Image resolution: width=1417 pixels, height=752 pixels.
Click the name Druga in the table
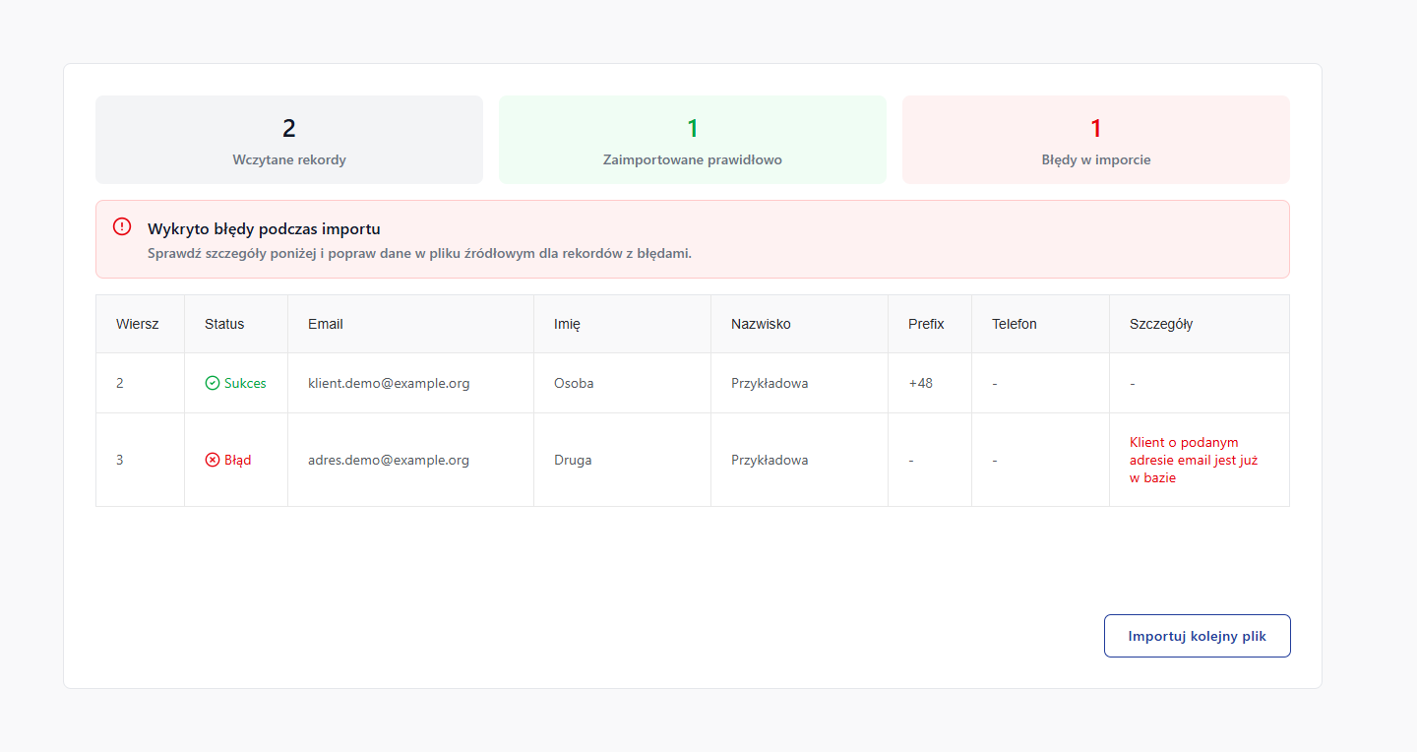[573, 460]
